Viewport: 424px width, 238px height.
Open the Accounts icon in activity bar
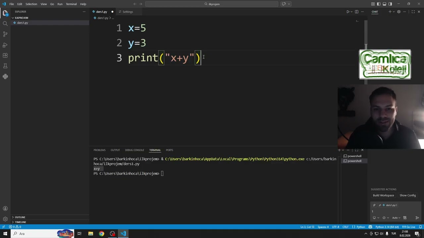pos(5,208)
